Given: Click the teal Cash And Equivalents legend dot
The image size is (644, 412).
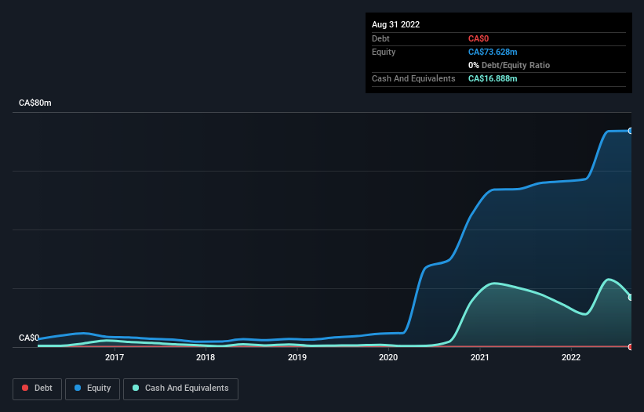Looking at the screenshot, I should tap(136, 388).
